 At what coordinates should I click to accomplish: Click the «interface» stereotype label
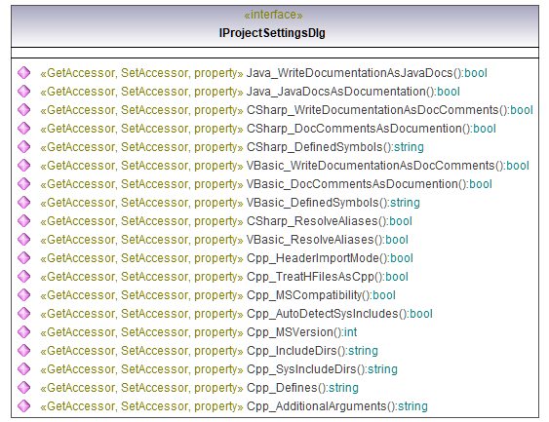[x=273, y=15]
